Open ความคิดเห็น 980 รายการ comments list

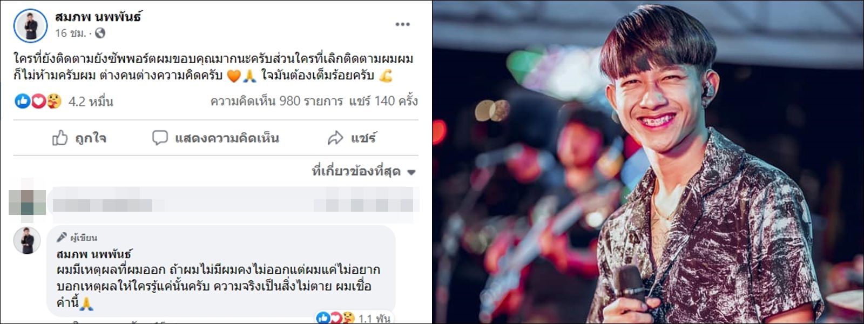[276, 101]
